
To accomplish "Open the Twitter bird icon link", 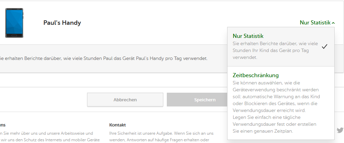I will 339,130.
